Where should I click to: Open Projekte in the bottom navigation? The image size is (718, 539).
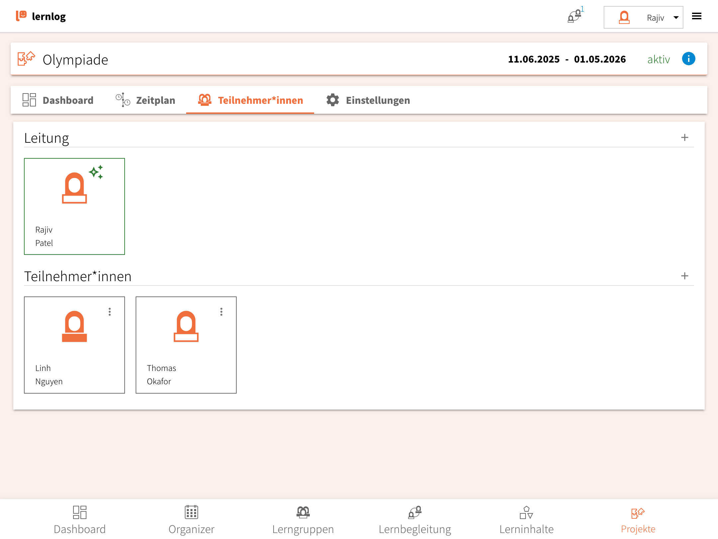click(x=638, y=520)
